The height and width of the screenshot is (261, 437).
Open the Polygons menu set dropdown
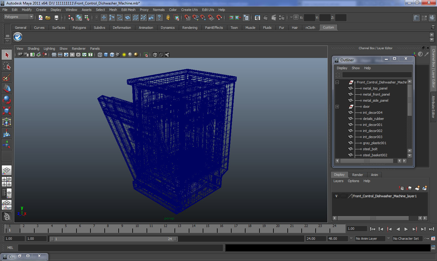(19, 17)
